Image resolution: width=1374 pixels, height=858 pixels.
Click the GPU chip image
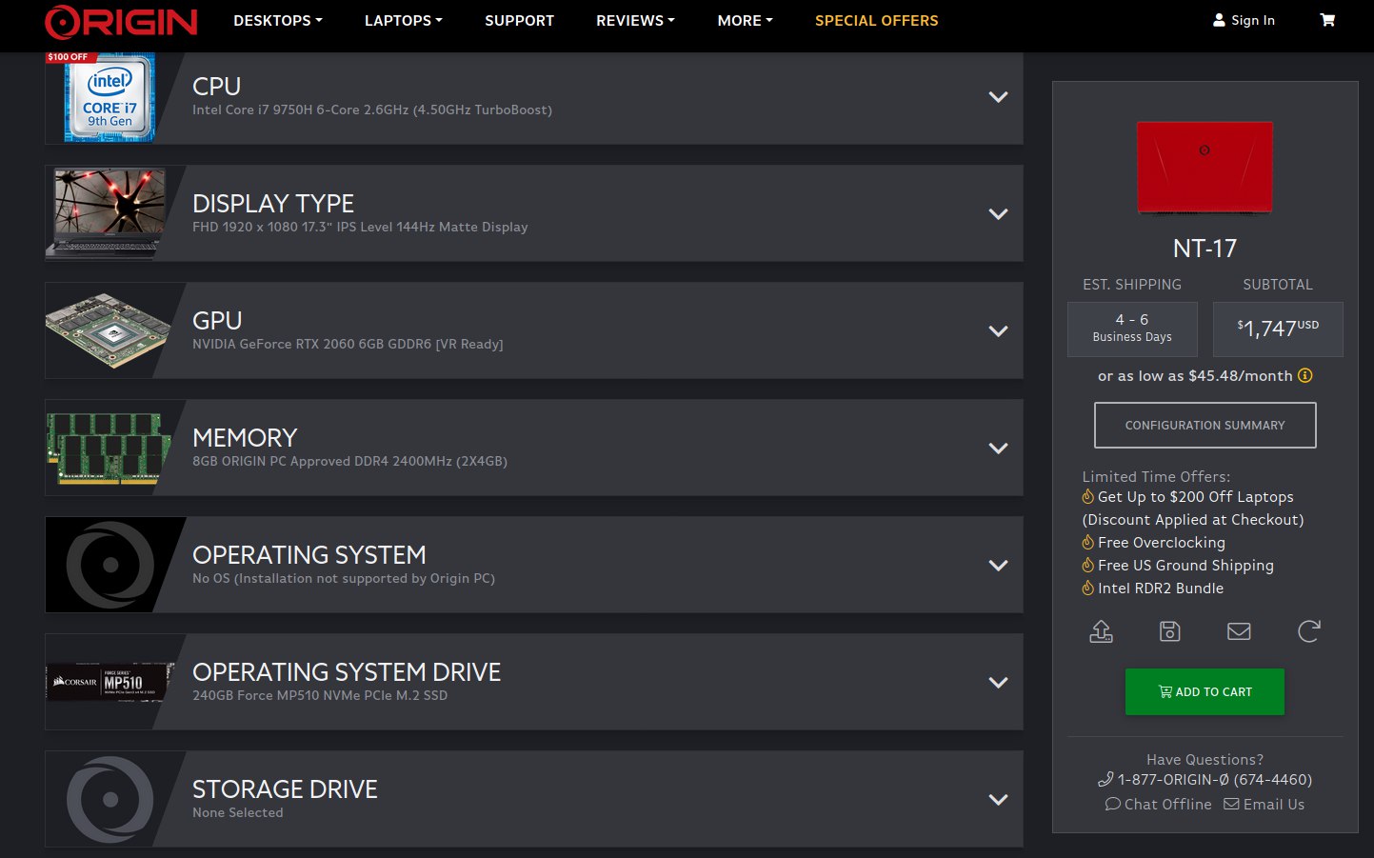(108, 330)
